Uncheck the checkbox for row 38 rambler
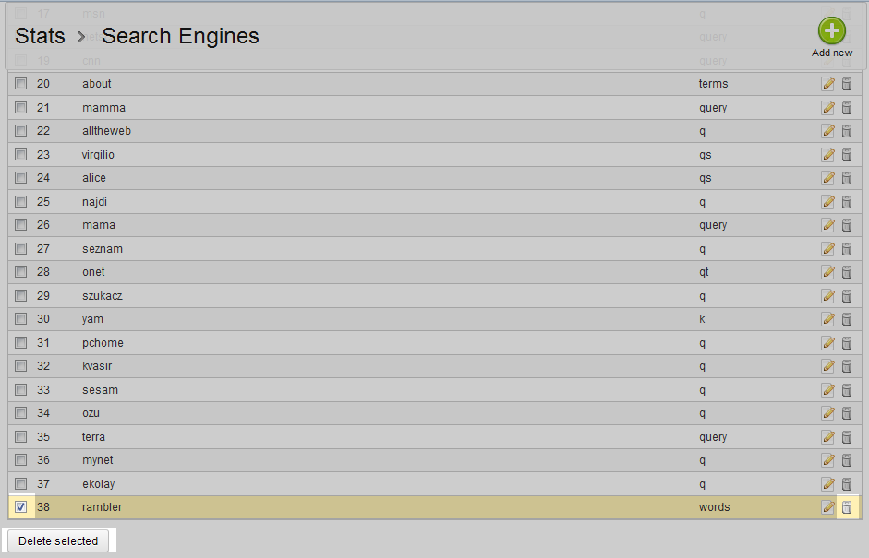Image resolution: width=869 pixels, height=558 pixels. pyautogui.click(x=21, y=507)
